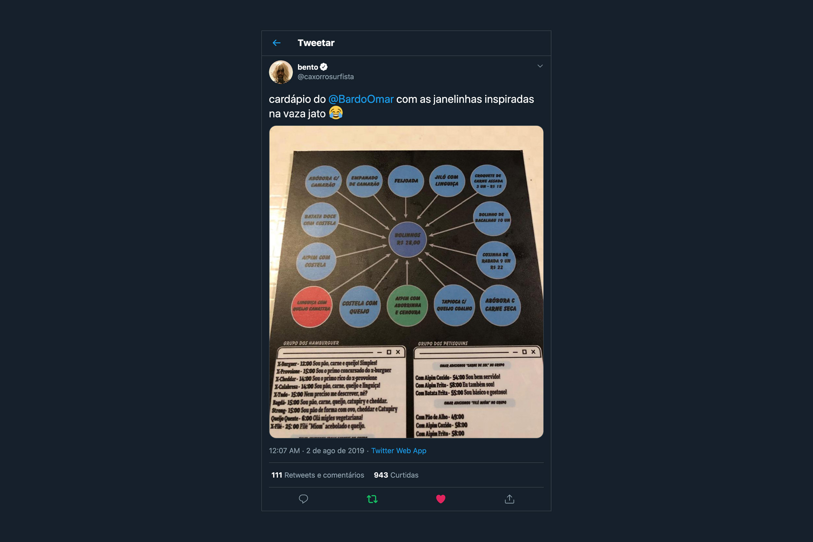Open bento's profile avatar
The image size is (813, 542).
coord(281,72)
